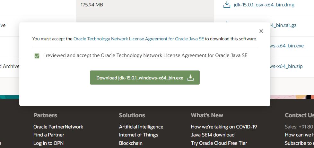
Task: Click Download jdk-15.0.1_windows-x64_bin.exe button
Action: click(x=145, y=78)
